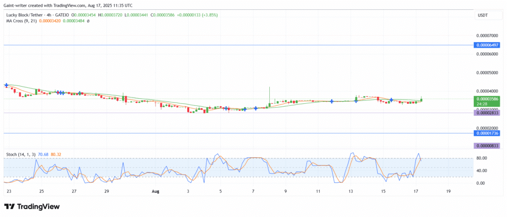Click the date 9 on the time axis
The height and width of the screenshot is (217, 507).
[x=286, y=191]
